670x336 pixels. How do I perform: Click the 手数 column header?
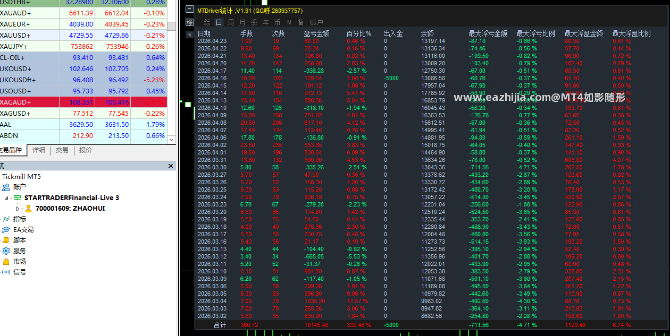click(x=247, y=33)
